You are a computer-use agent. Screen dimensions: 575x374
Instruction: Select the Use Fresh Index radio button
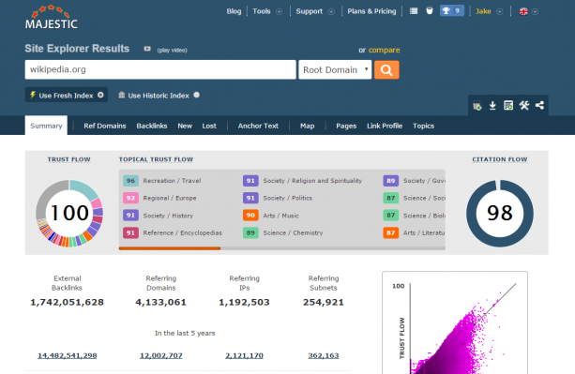click(x=100, y=95)
